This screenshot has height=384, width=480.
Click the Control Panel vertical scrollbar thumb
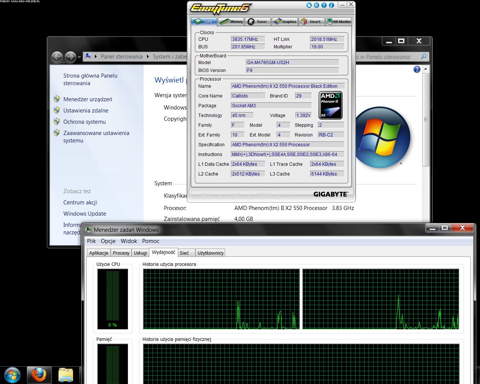click(426, 120)
